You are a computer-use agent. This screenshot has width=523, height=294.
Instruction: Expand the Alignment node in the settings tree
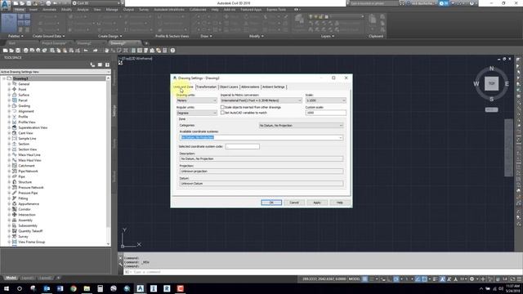9,111
